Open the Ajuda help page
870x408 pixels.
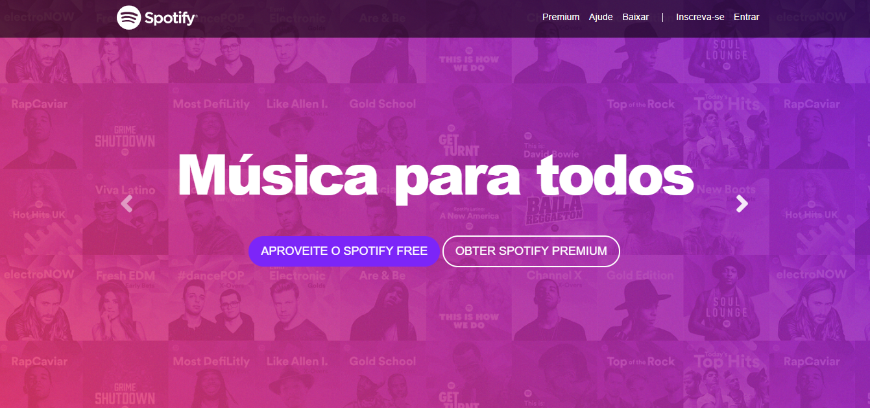(x=601, y=17)
